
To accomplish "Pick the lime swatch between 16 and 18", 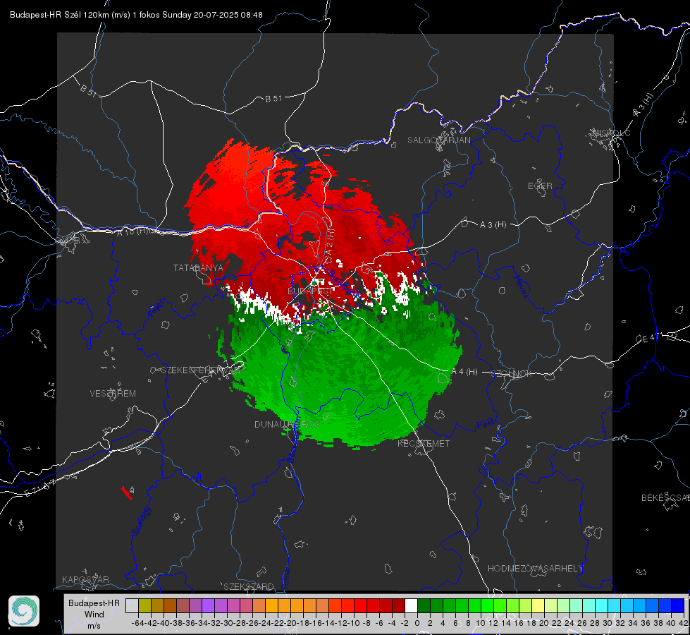I will [525, 605].
